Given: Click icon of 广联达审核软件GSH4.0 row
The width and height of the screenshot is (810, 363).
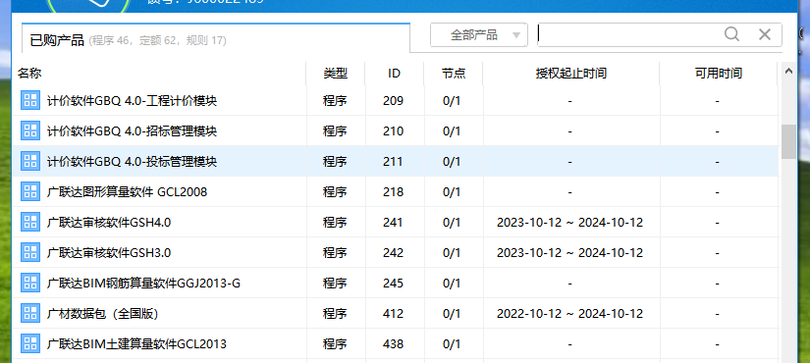Looking at the screenshot, I should pyautogui.click(x=30, y=222).
